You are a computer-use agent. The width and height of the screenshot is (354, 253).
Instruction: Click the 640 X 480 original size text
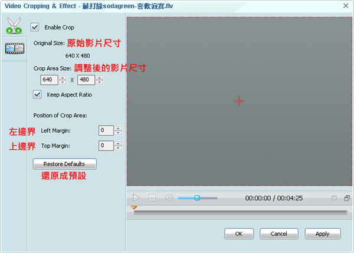click(x=77, y=56)
